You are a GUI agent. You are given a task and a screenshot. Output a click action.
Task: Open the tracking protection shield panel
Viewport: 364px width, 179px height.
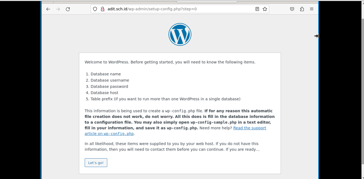click(x=95, y=9)
